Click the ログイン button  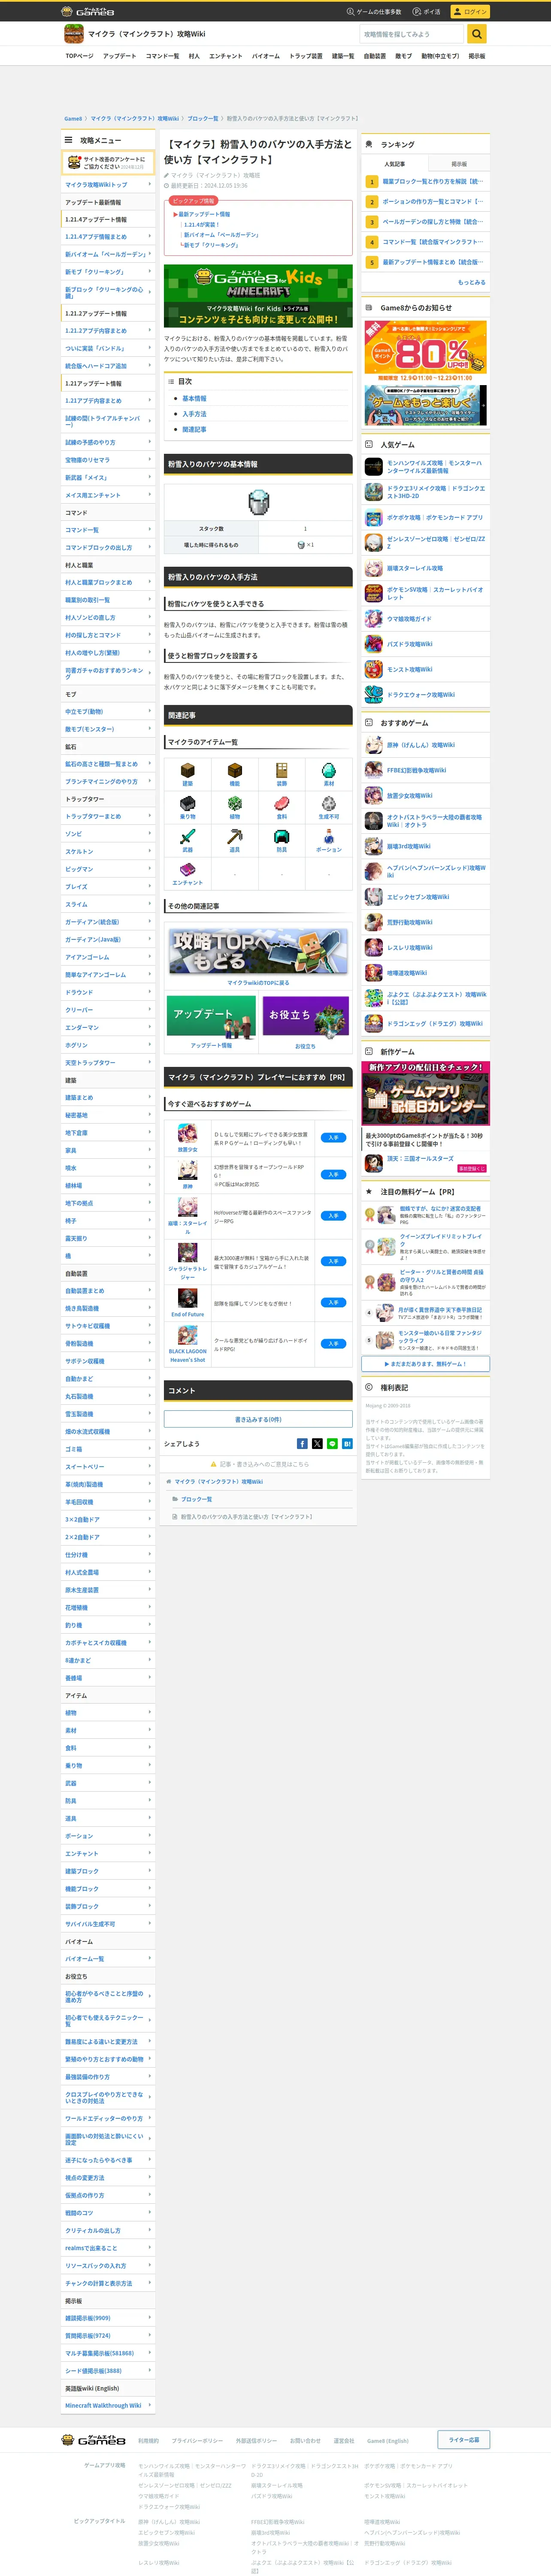click(x=470, y=11)
